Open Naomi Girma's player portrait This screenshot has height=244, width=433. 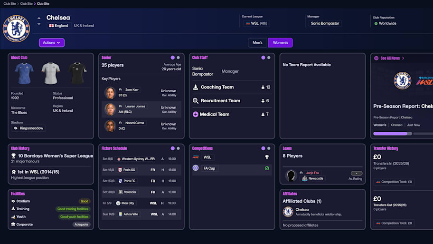(110, 126)
